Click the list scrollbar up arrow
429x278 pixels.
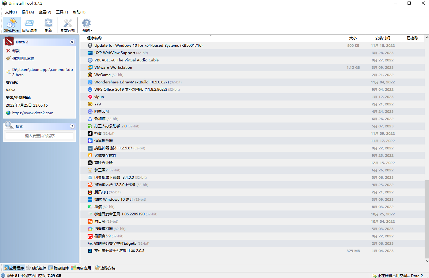click(x=427, y=38)
